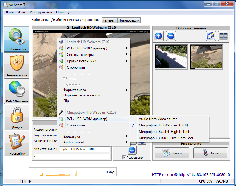Click the Имя источника input field

click(85, 149)
